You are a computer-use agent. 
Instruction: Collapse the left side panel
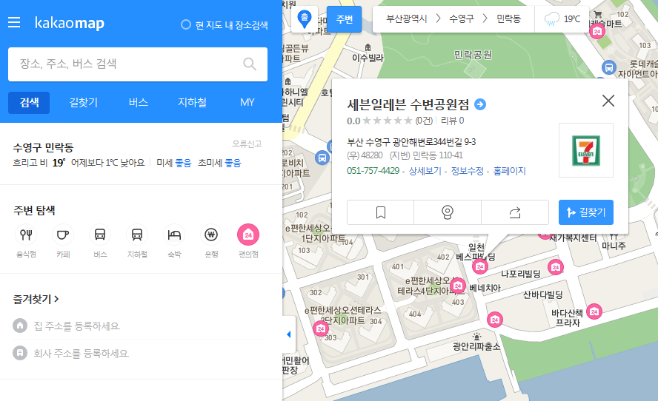tap(289, 334)
